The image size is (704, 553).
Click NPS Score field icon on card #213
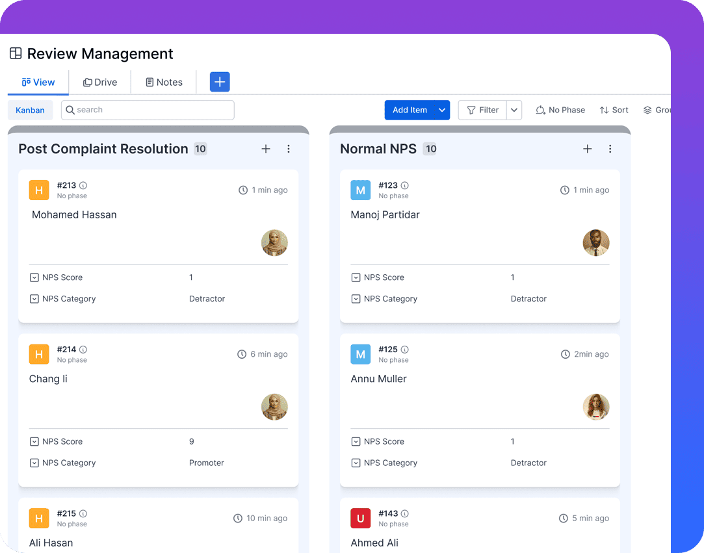[x=34, y=277]
